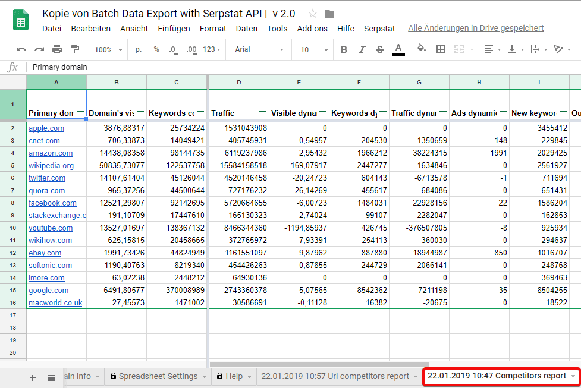Screen dimensions: 581x388
Task: Open text rotation options
Action: 562,49
